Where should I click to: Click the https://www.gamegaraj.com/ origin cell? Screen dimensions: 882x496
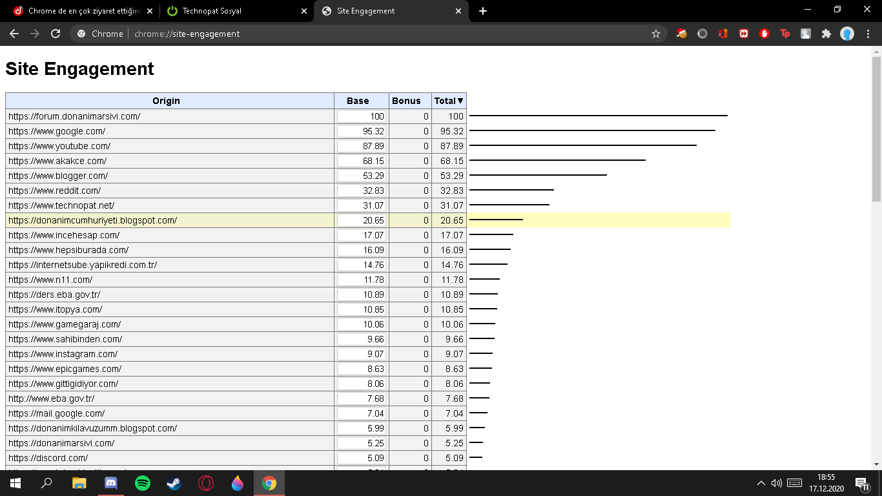170,324
